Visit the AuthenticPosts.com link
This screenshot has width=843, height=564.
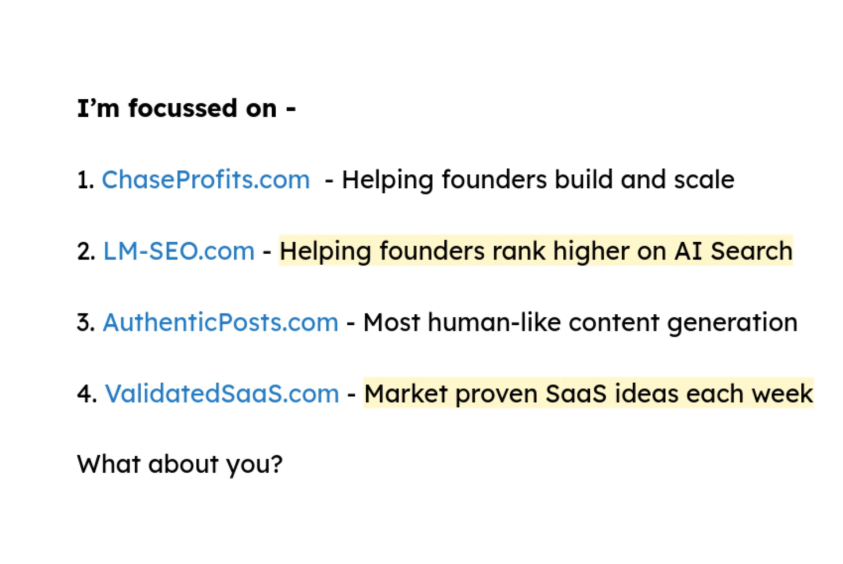[221, 323]
